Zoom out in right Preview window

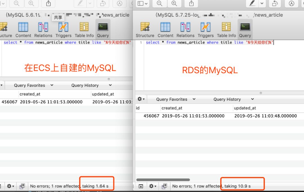click(x=159, y=3)
